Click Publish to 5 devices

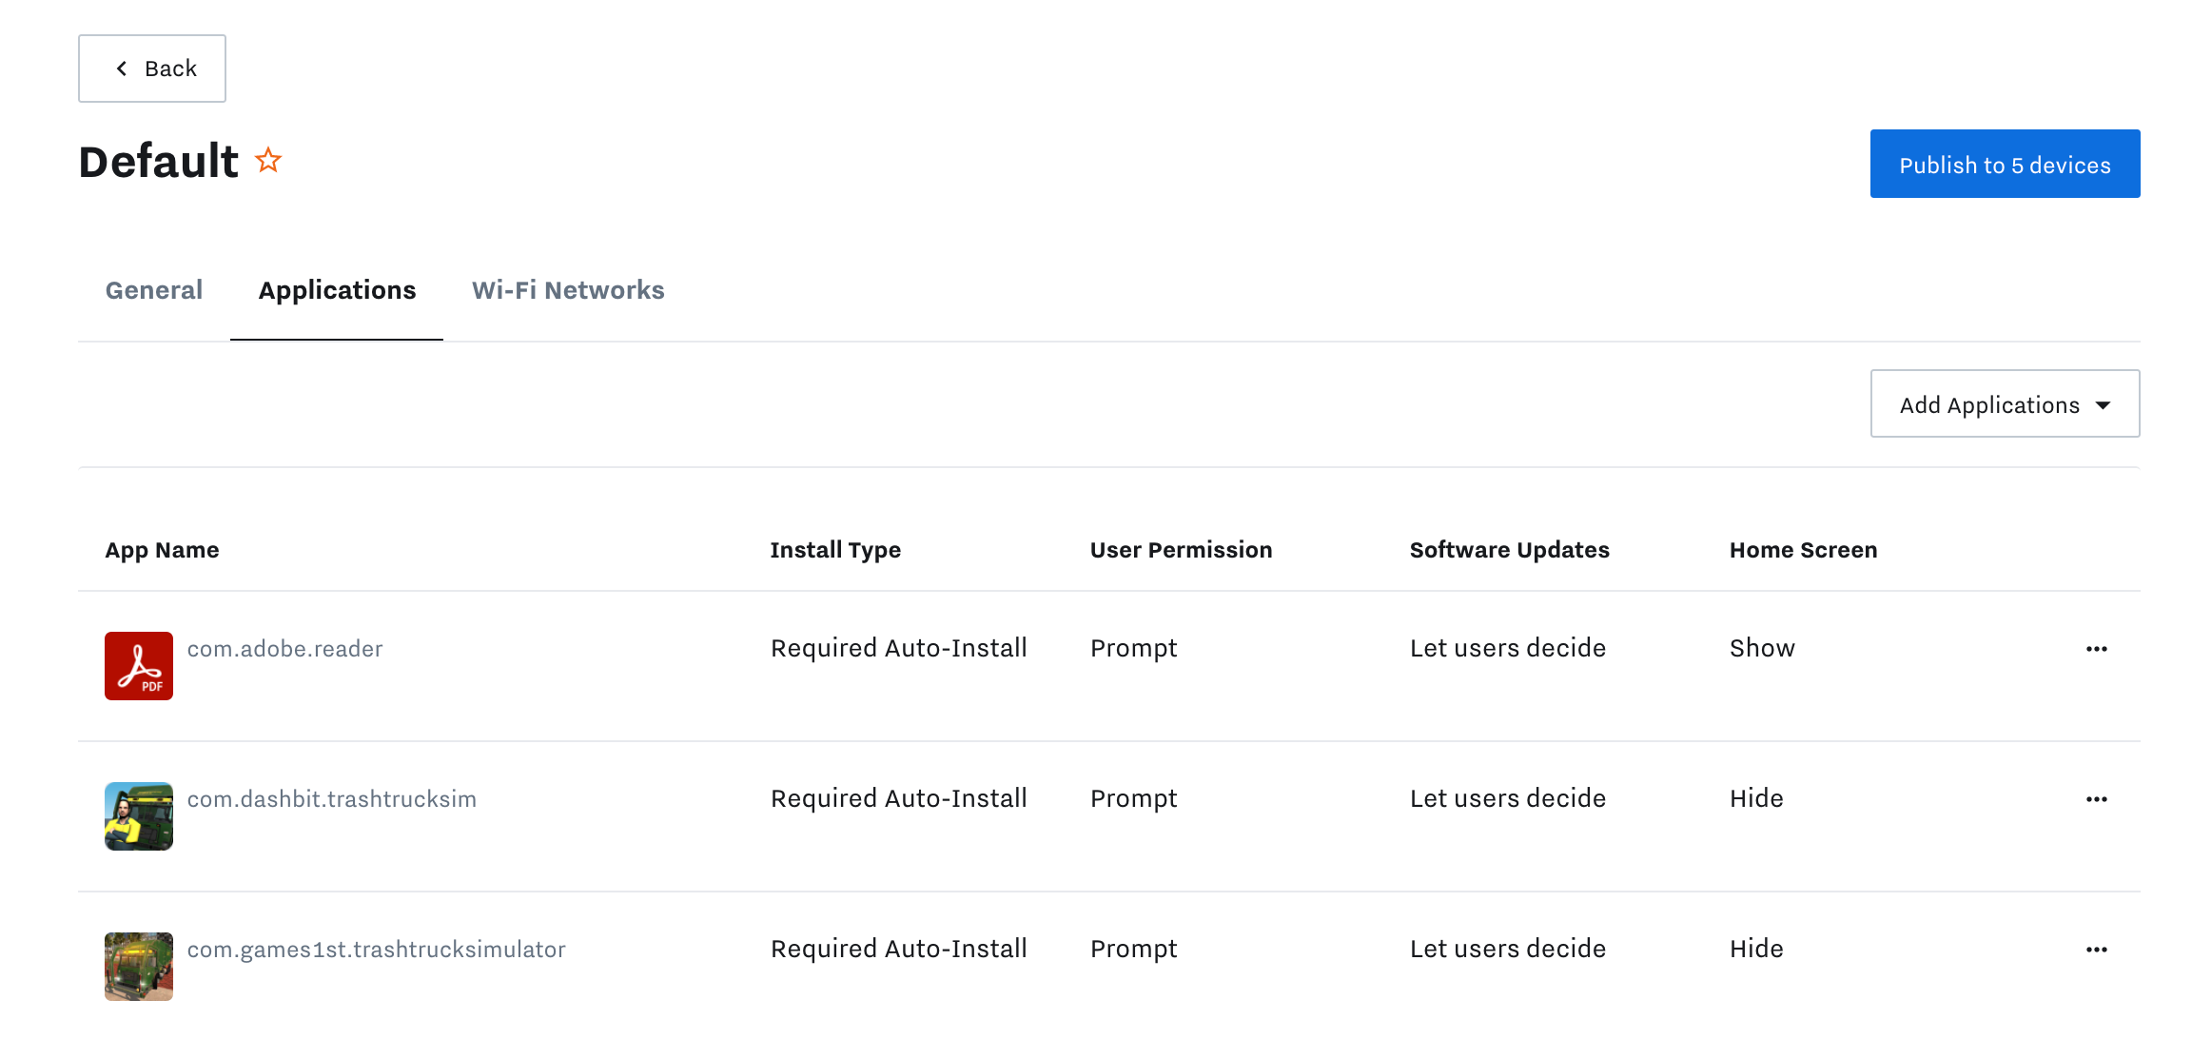tap(2005, 163)
